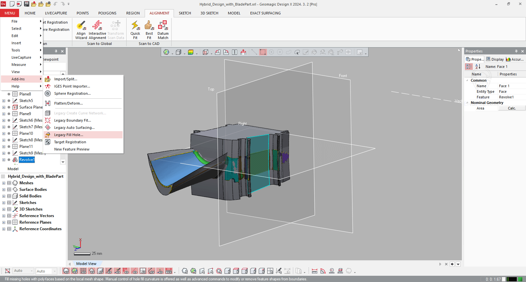Click the Calc. area button

pos(512,108)
